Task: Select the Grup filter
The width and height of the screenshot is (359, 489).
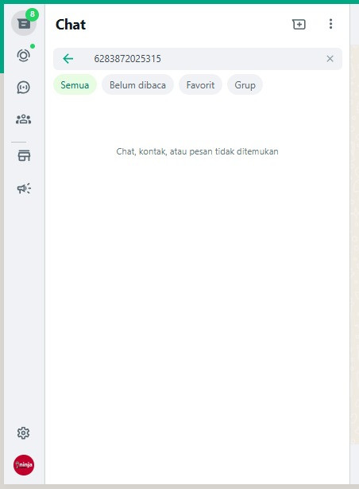Action: (245, 85)
